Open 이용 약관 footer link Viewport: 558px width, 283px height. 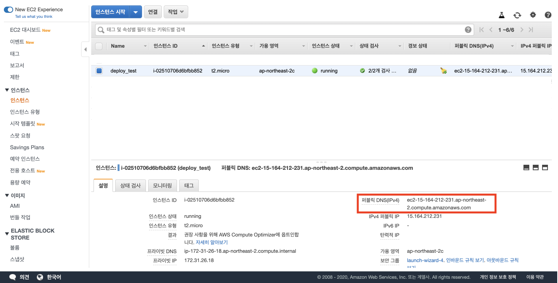coord(535,277)
